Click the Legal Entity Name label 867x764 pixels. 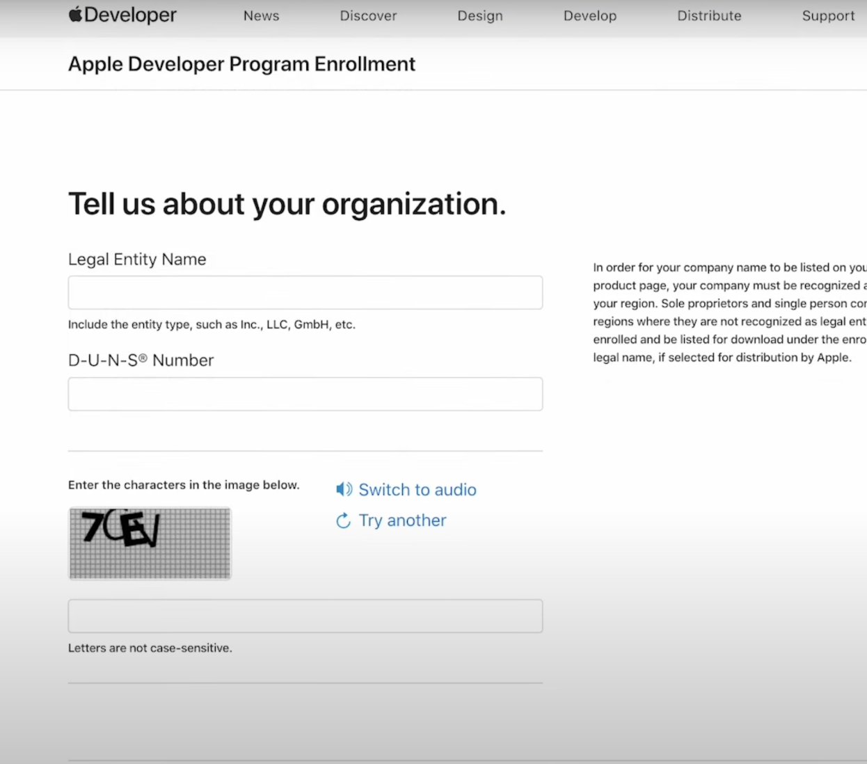point(137,260)
